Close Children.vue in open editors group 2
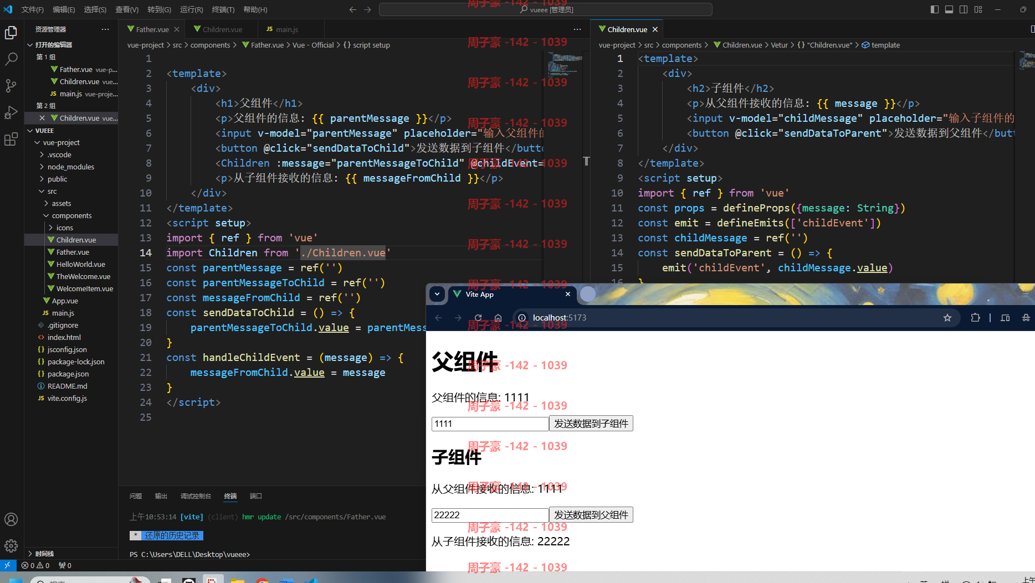The image size is (1035, 583). [x=42, y=118]
